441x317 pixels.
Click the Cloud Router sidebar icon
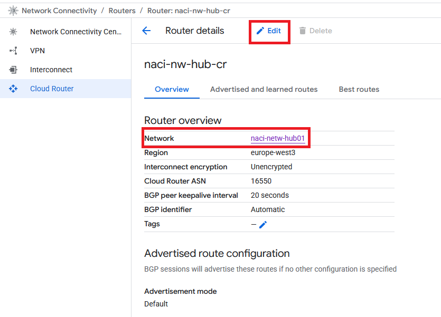[13, 89]
